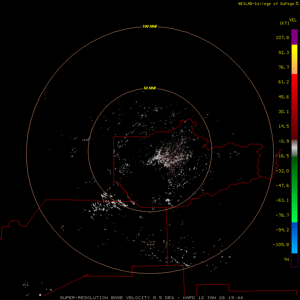Image resolution: width=300 pixels, height=300 pixels.
Task: Click the -78.7 velocity scale value
Action: point(282,215)
